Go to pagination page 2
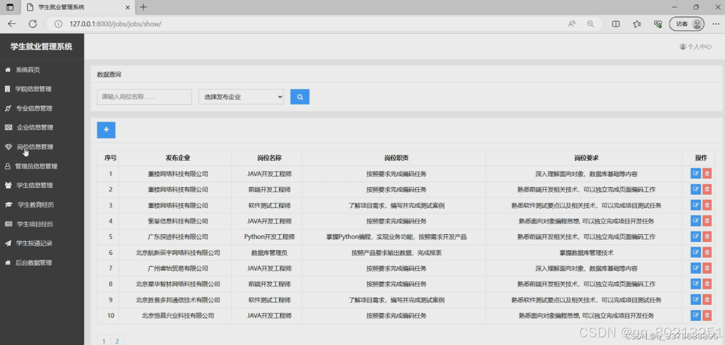The height and width of the screenshot is (345, 725). [117, 341]
